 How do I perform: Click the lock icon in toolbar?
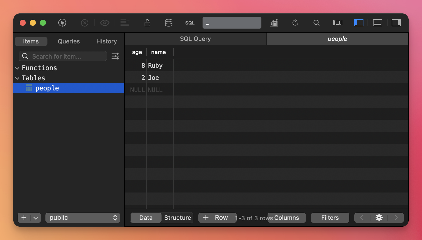[147, 23]
